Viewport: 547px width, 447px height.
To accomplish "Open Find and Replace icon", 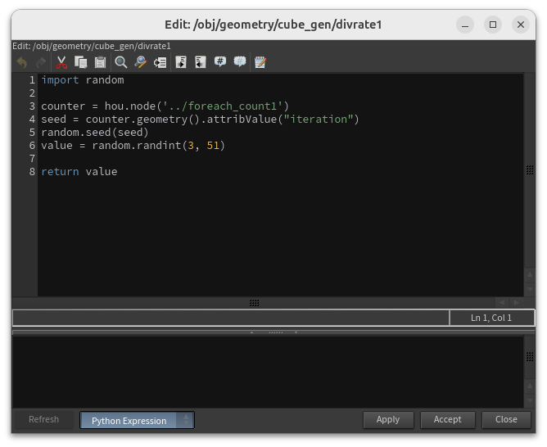I will (141, 62).
